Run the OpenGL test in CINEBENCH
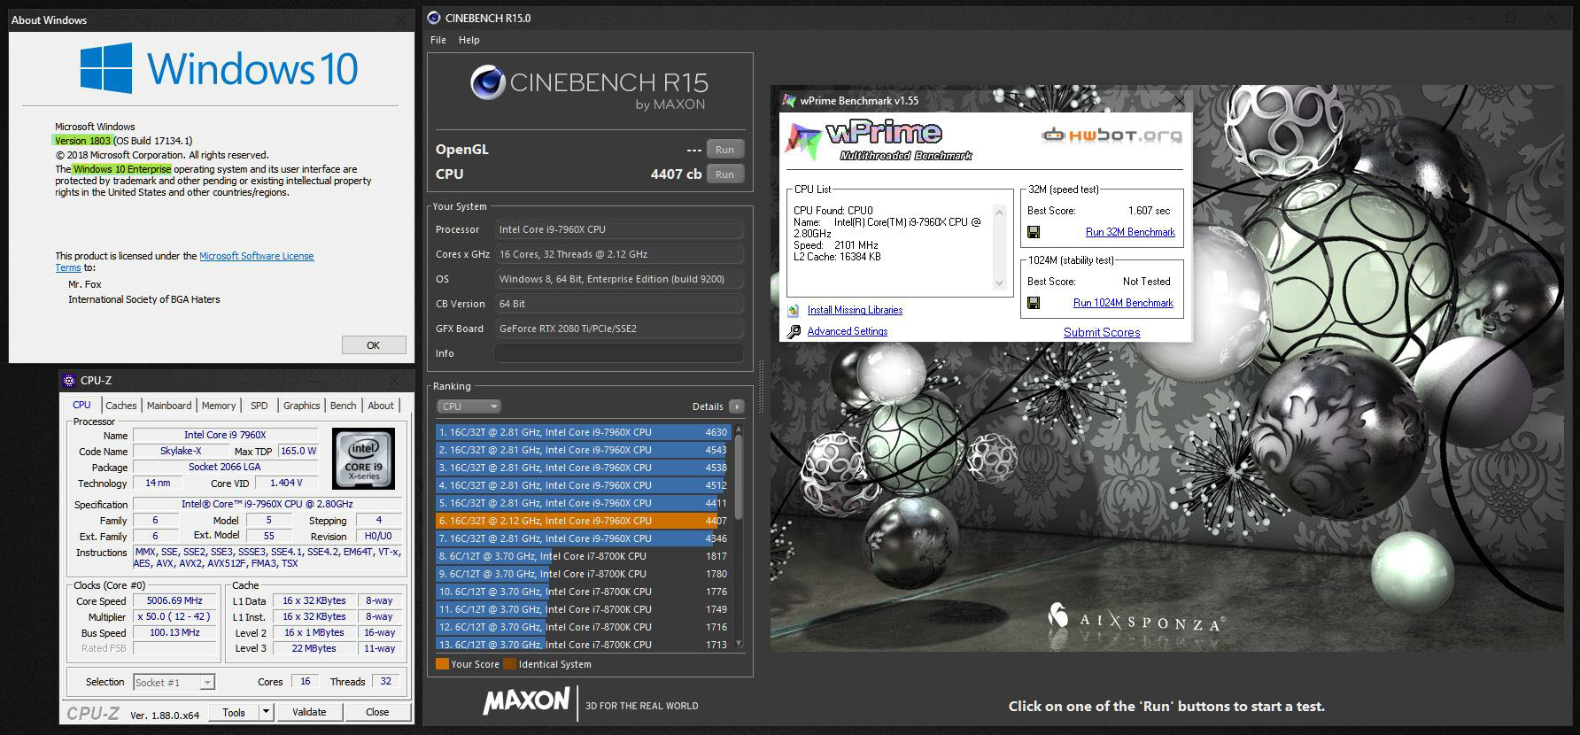 click(724, 150)
